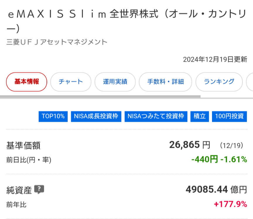
Task: Tap the partially visible tab at right edge
Action: coord(249,82)
